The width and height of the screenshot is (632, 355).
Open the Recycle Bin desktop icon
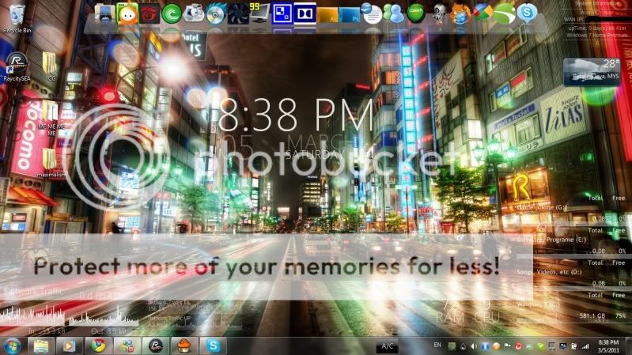17,18
